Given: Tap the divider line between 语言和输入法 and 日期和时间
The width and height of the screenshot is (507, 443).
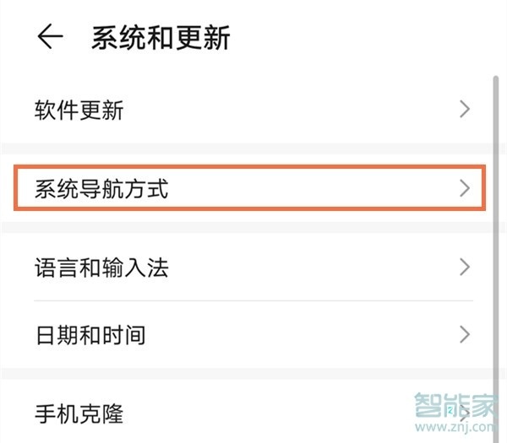Looking at the screenshot, I should 253,301.
